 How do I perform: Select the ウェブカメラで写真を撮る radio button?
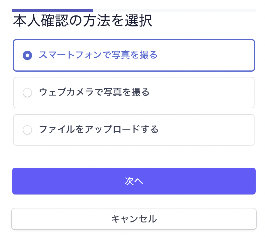point(27,92)
